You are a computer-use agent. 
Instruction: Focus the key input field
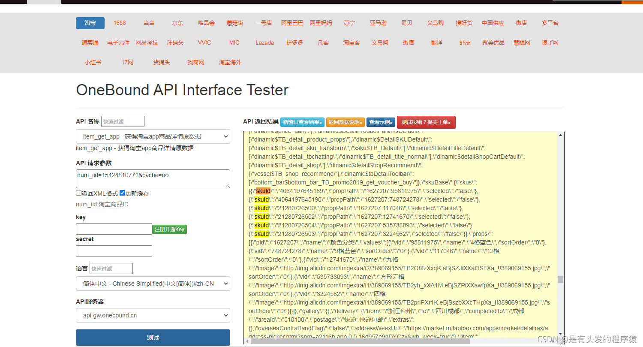pyautogui.click(x=114, y=229)
